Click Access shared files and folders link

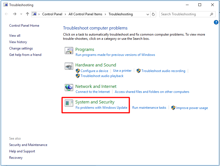(152, 92)
